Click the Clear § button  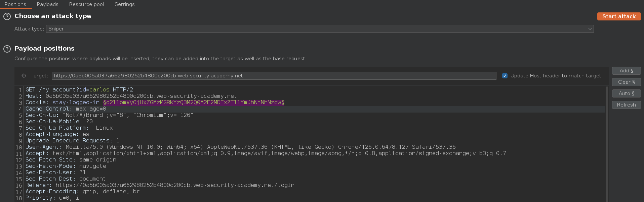[x=626, y=82]
